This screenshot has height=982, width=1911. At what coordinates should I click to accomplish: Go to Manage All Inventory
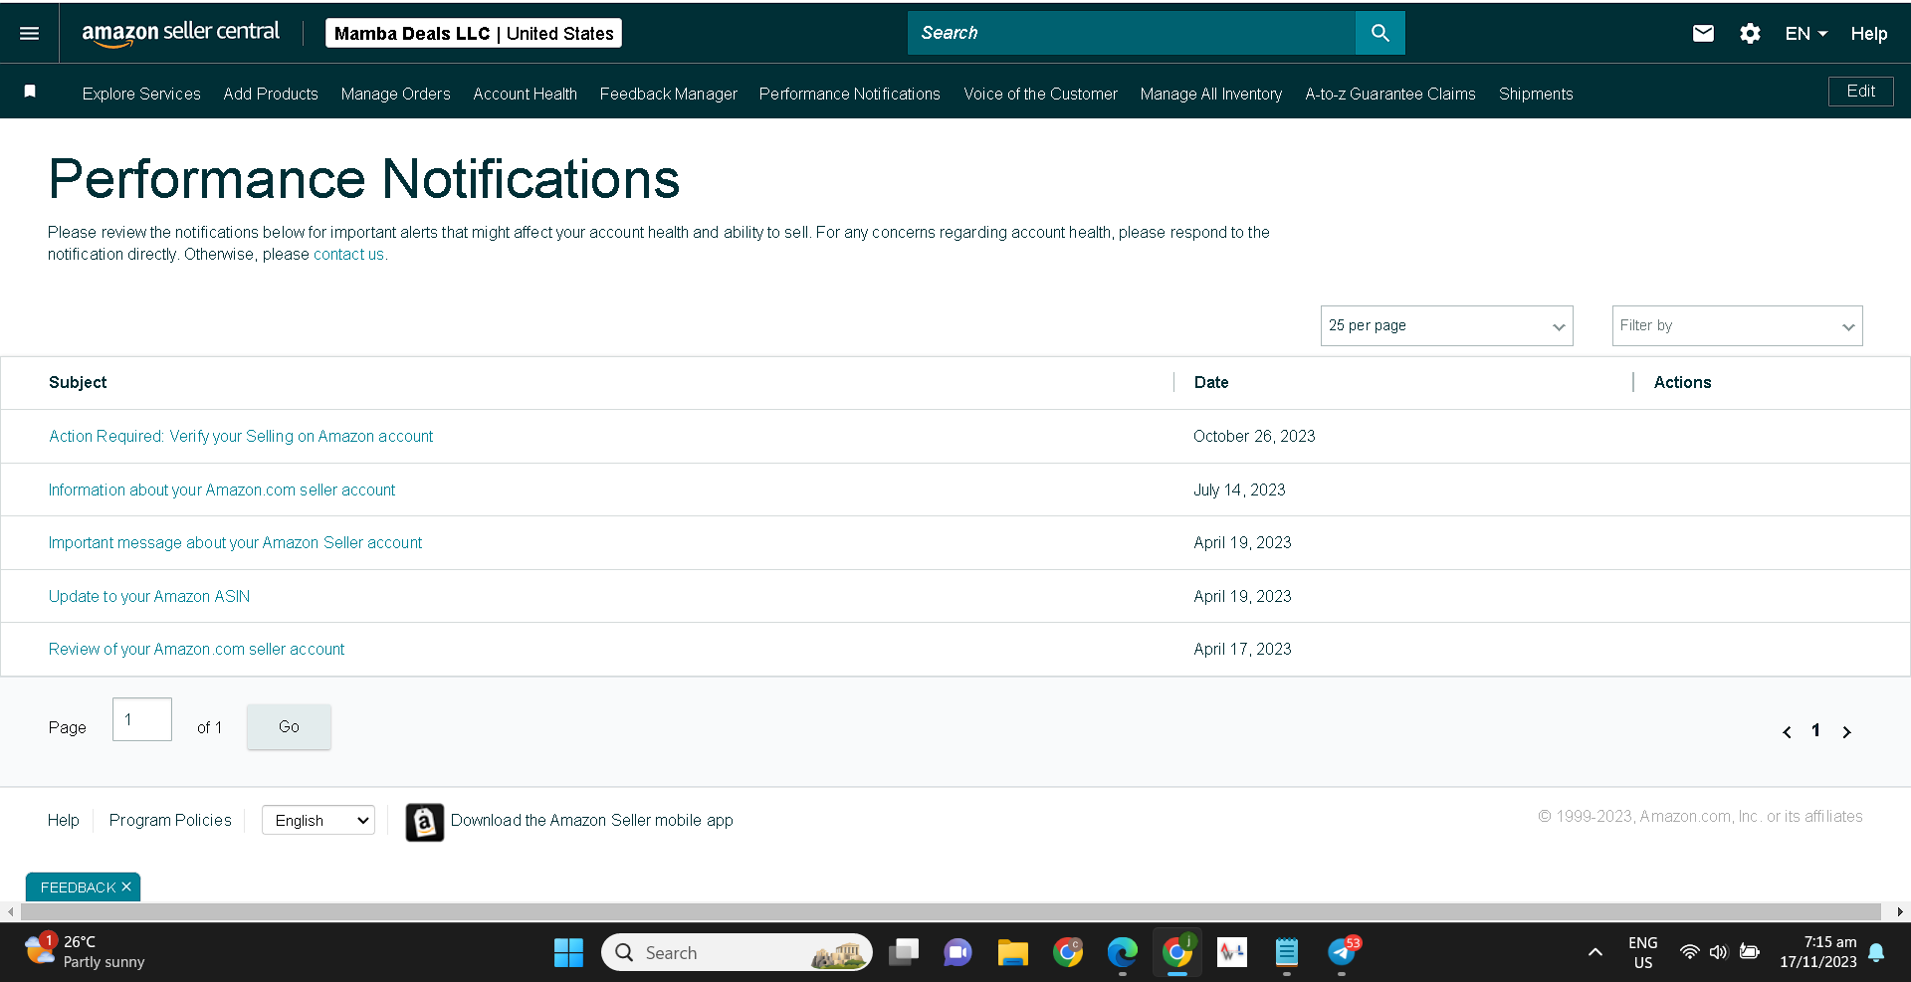1210,94
